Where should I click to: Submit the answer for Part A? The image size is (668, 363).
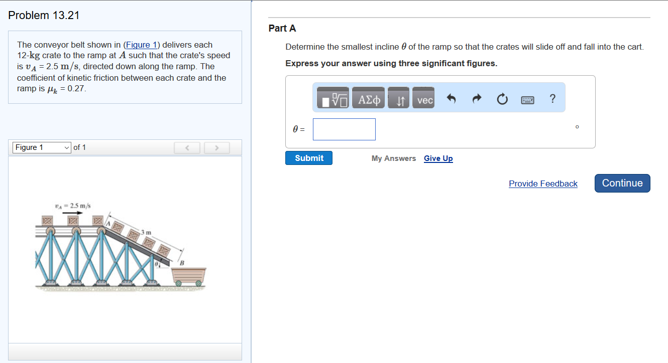[308, 157]
